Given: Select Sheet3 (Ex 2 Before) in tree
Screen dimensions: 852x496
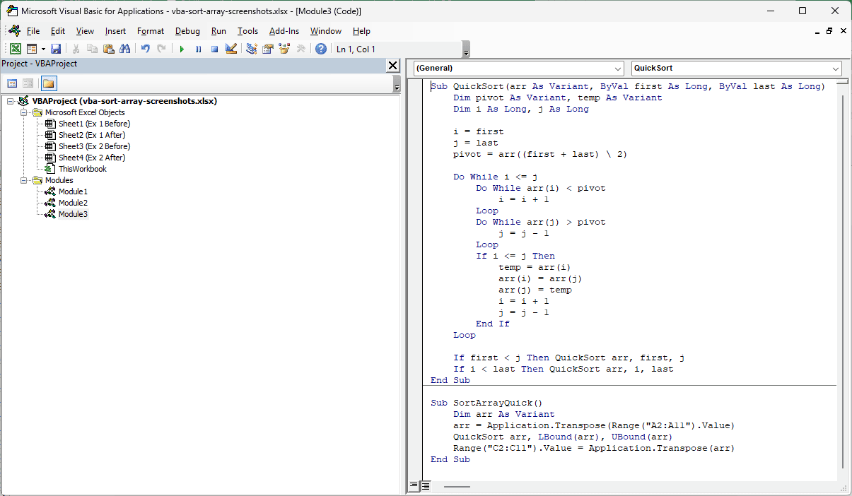Looking at the screenshot, I should (x=94, y=146).
